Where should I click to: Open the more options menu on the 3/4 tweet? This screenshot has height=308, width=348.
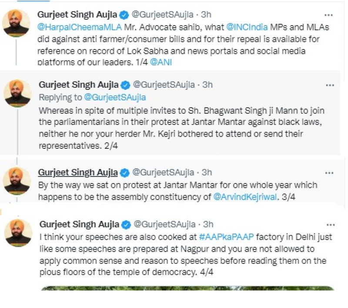tap(329, 173)
